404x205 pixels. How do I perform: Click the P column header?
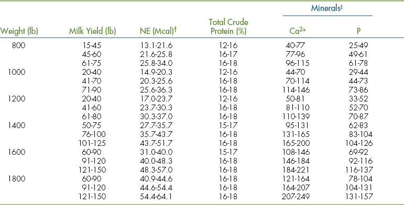coord(358,31)
